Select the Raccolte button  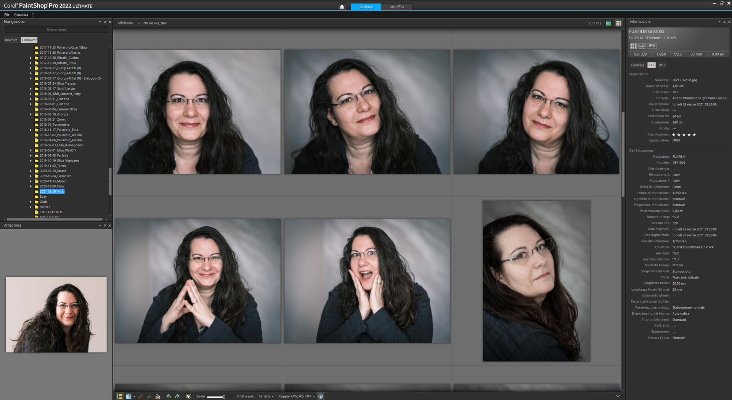tap(11, 40)
